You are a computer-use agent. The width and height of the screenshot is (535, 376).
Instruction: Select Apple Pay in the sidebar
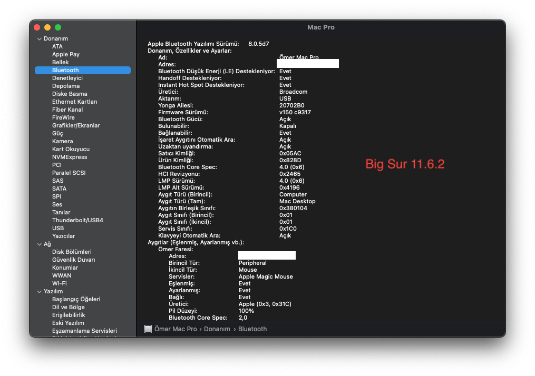click(x=65, y=54)
